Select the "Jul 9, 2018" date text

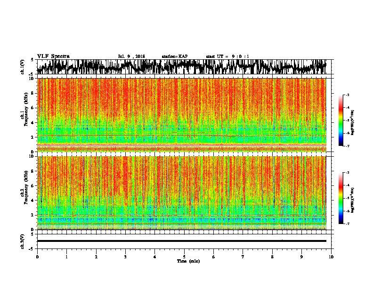(131, 56)
